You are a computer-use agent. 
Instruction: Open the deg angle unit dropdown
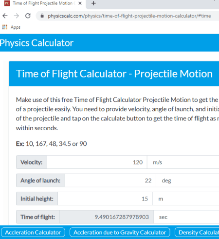[187, 180]
